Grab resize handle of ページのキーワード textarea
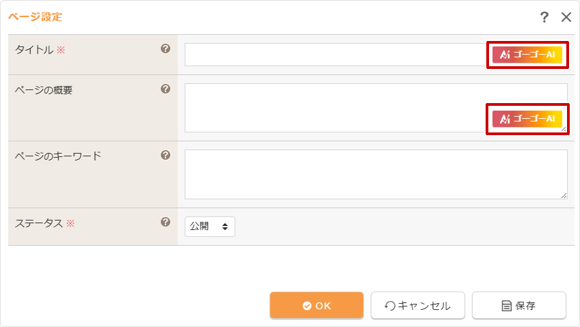The height and width of the screenshot is (327, 580). [x=564, y=195]
